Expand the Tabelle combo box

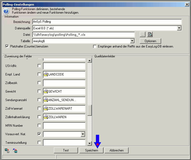point(132,41)
